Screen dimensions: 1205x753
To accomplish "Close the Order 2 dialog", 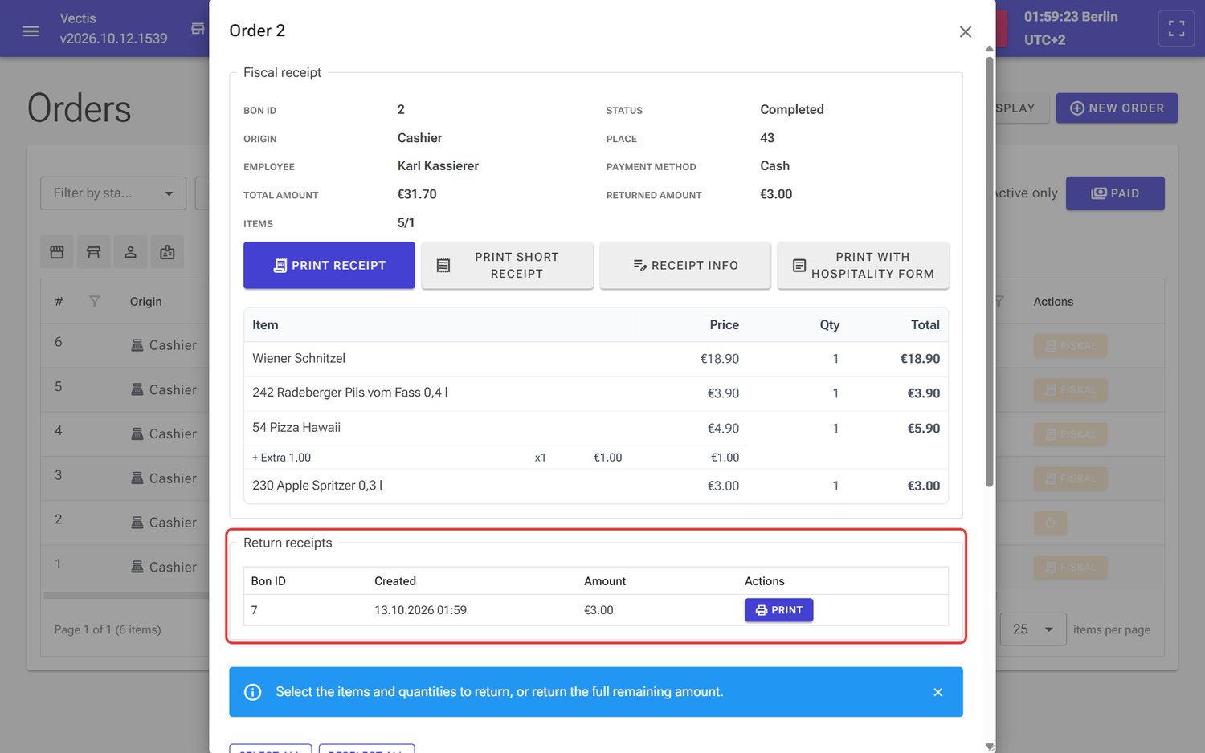I will click(965, 31).
